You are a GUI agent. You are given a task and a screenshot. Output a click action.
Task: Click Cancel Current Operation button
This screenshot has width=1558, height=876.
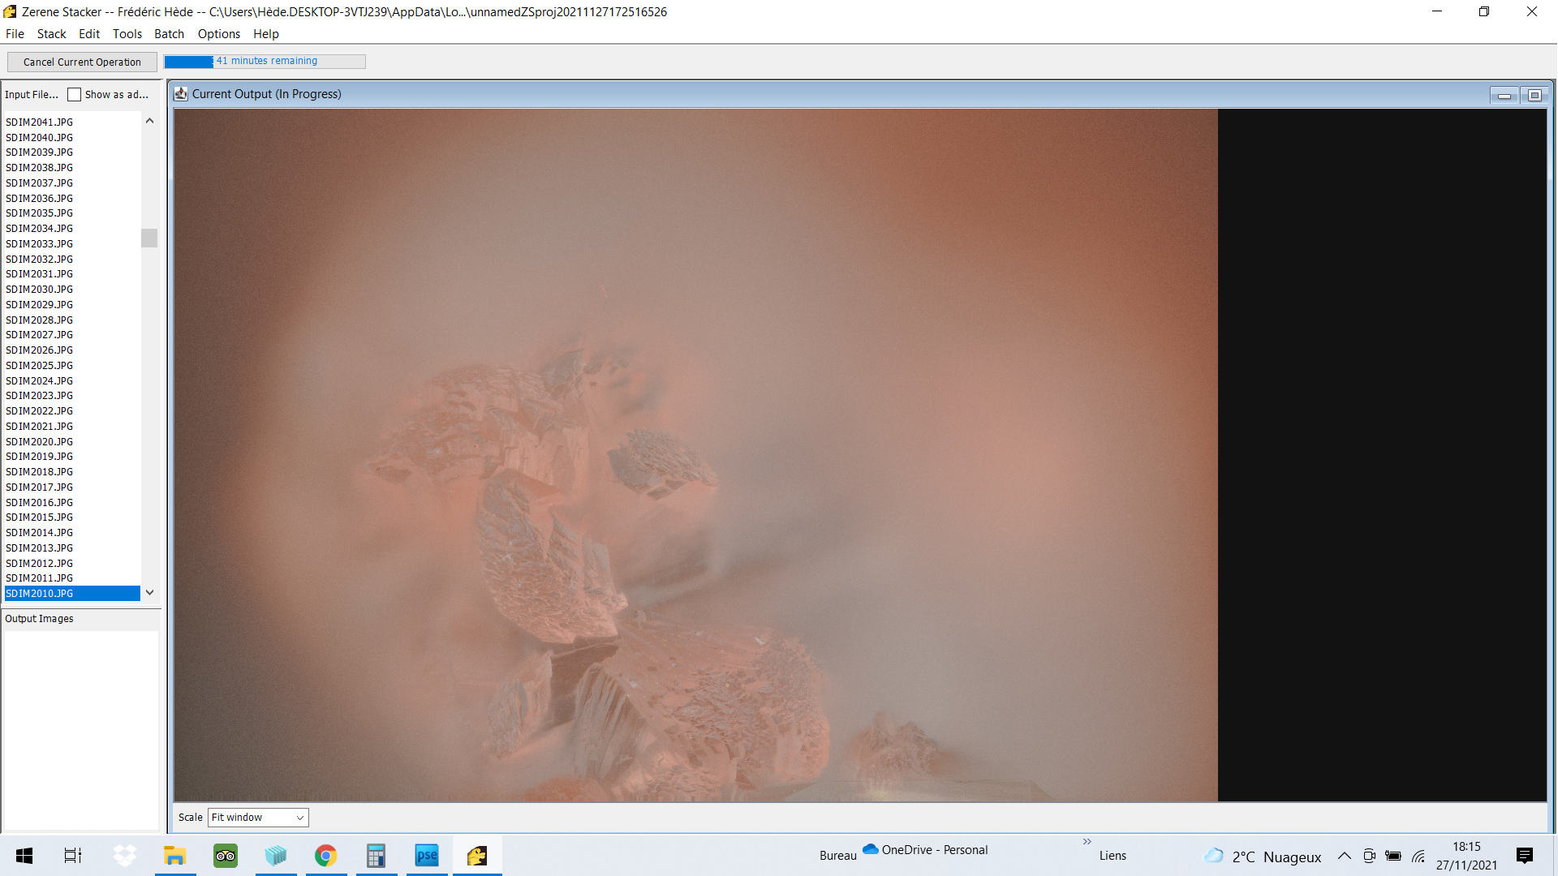tap(82, 62)
